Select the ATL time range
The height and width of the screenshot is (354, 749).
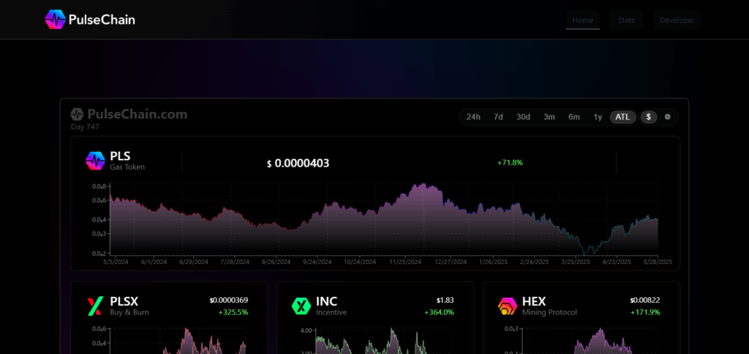622,117
